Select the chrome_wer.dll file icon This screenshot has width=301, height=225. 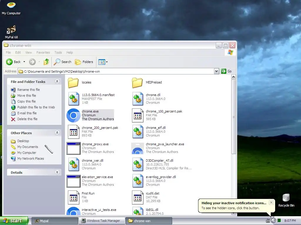[x=74, y=164]
